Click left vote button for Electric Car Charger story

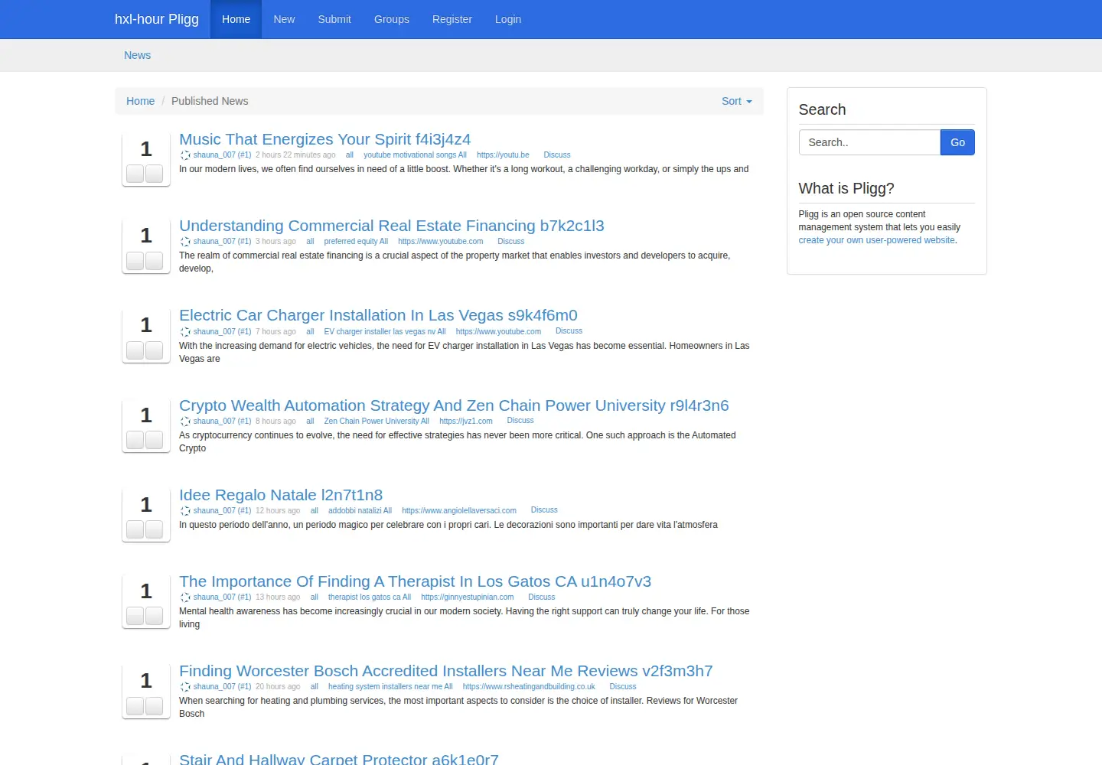point(135,350)
